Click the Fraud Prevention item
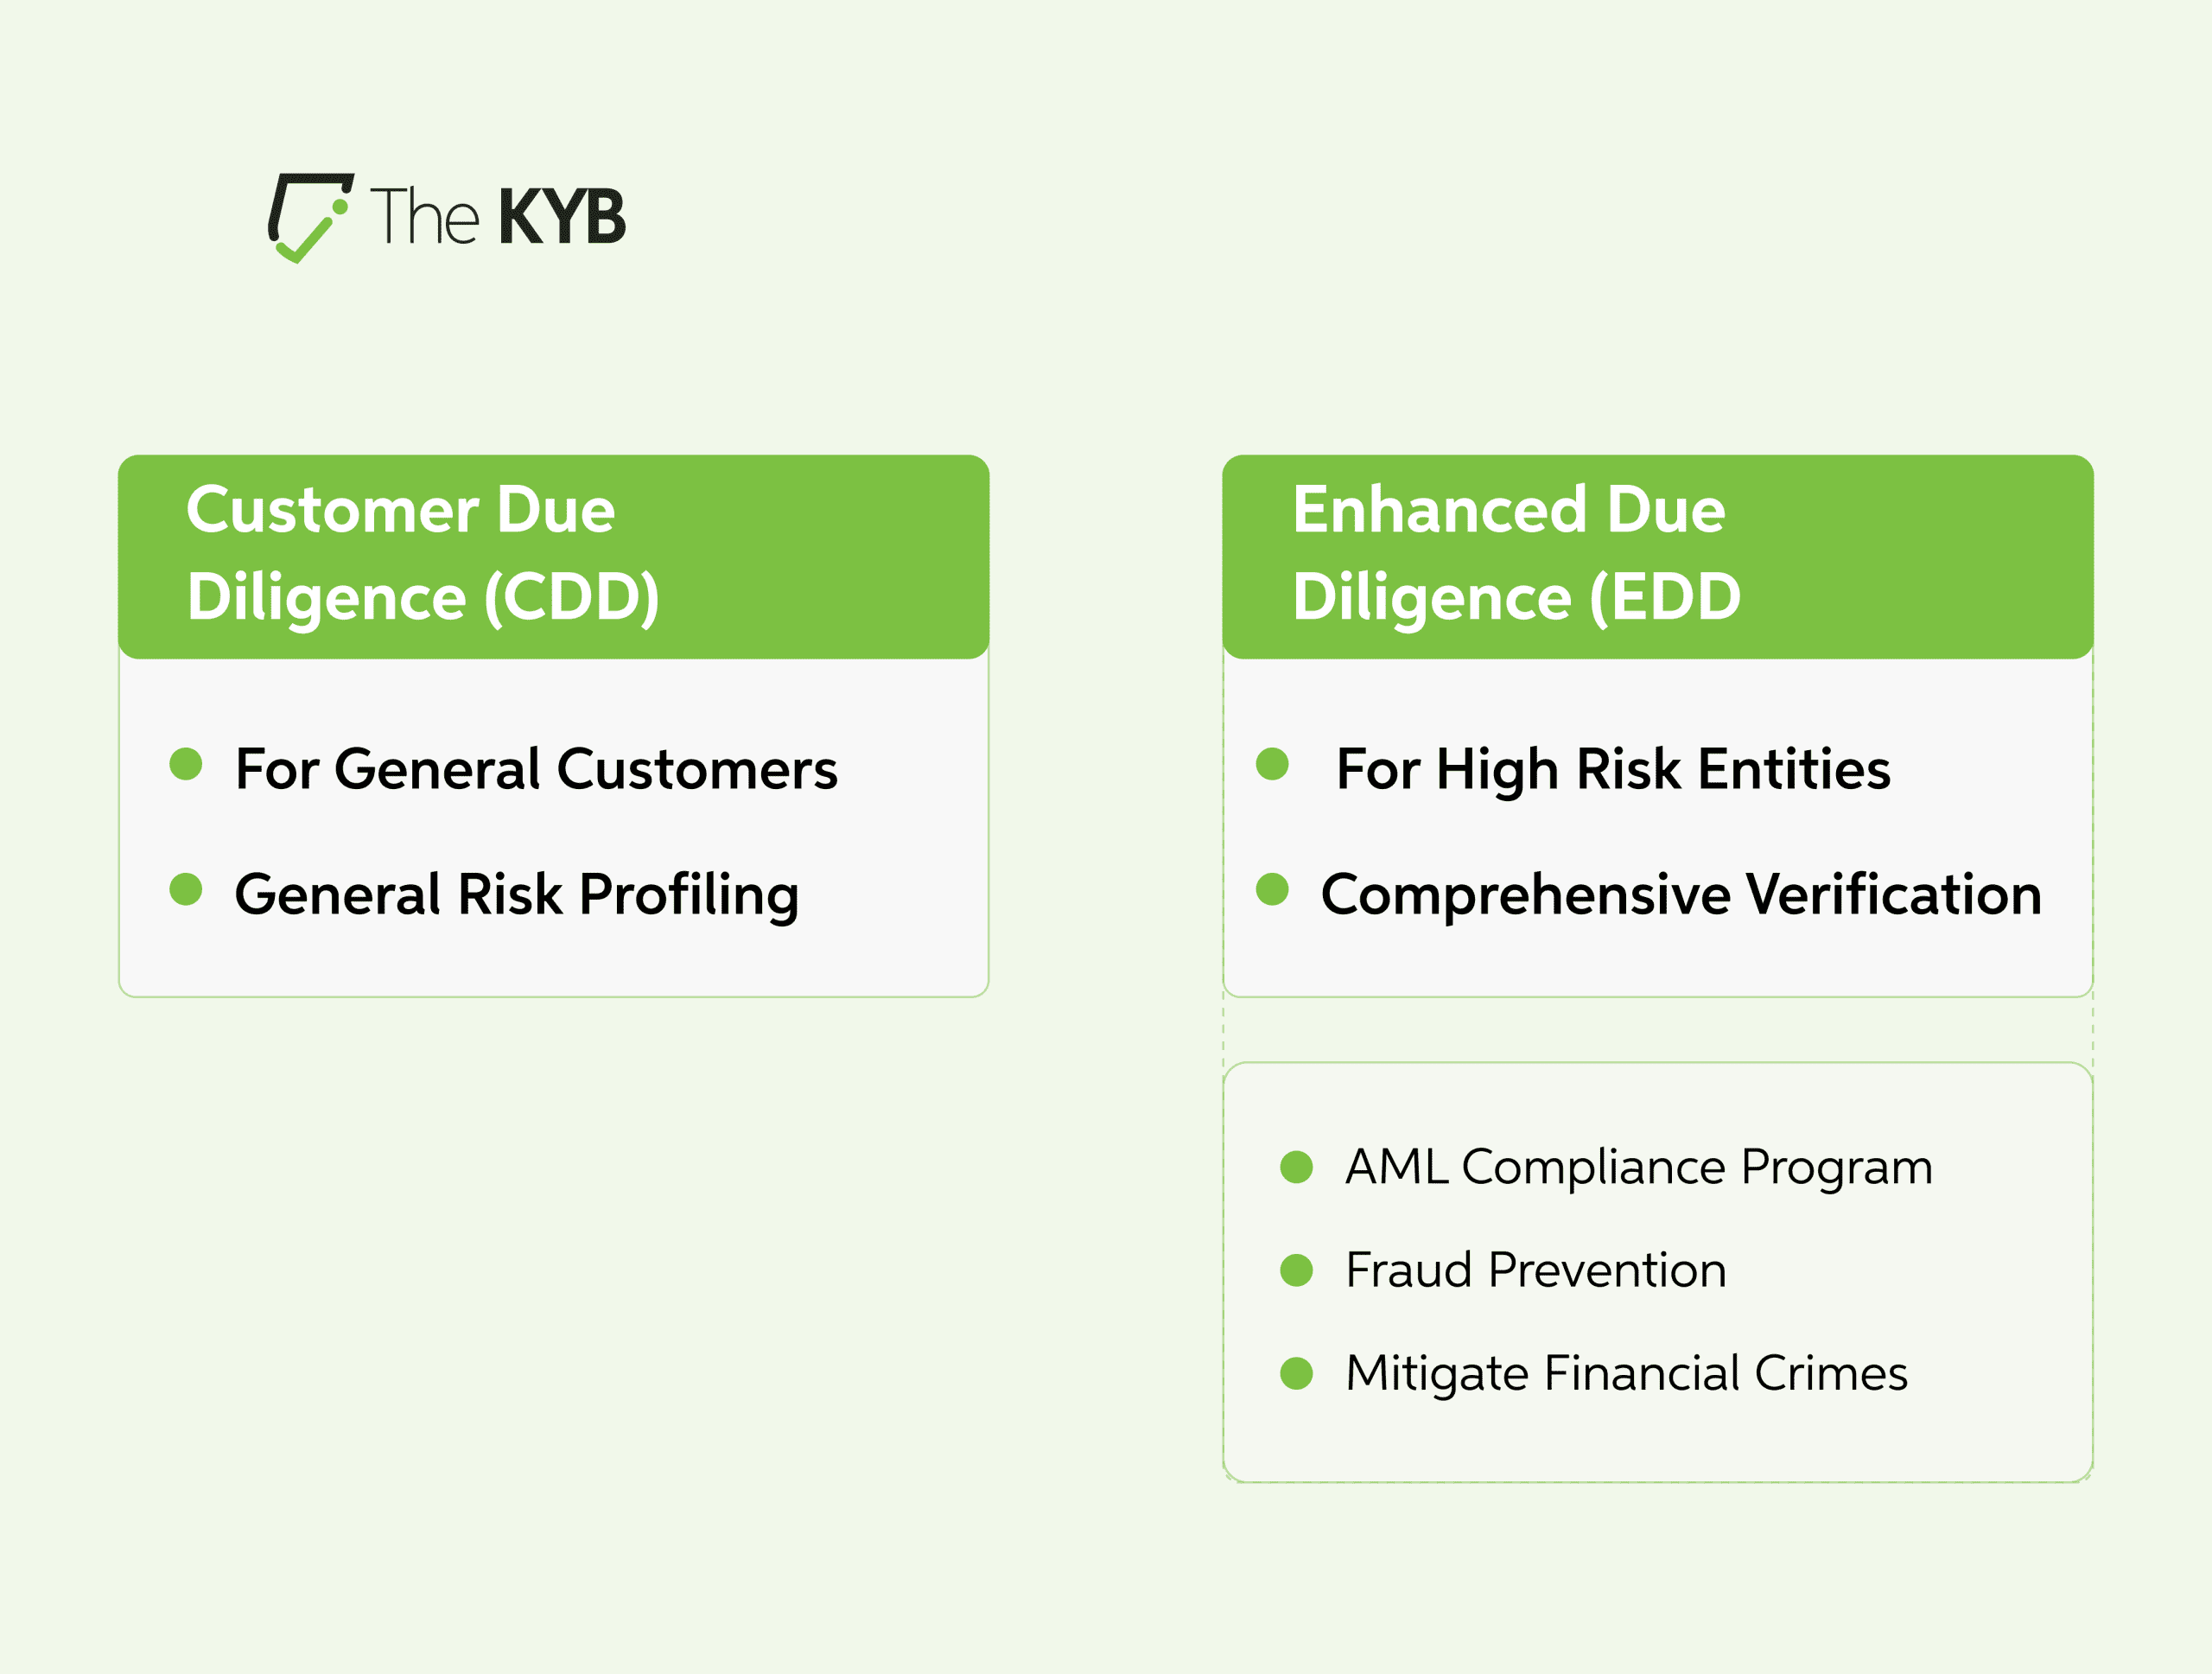 pos(1536,1270)
